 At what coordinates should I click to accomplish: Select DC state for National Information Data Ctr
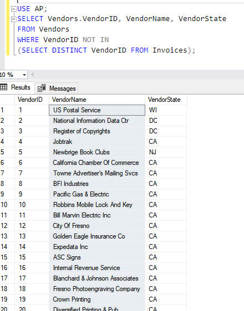(x=166, y=121)
